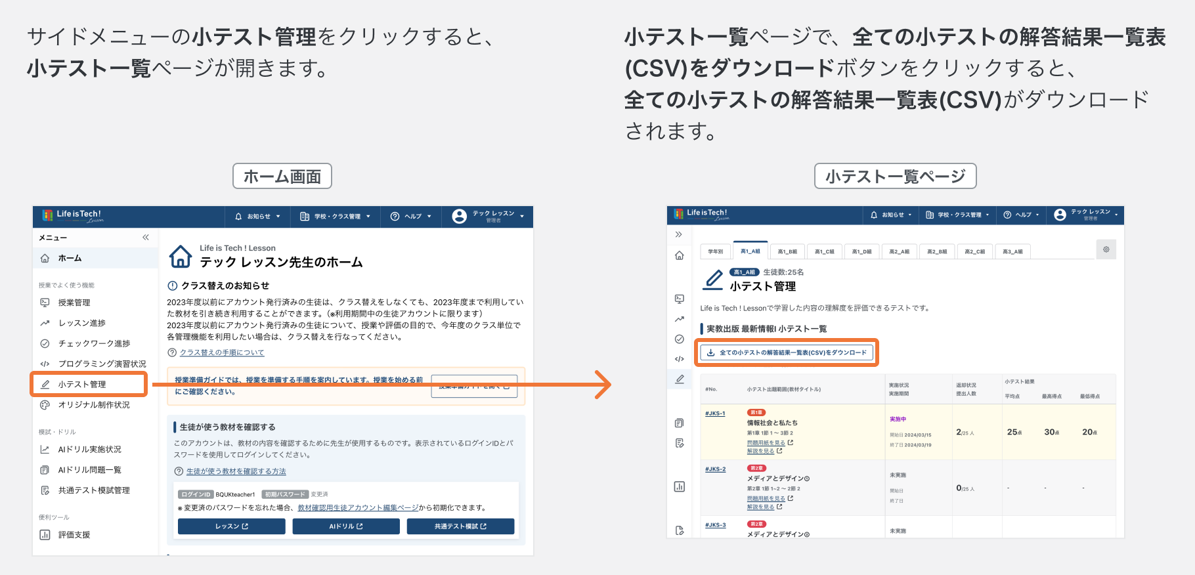Open 問題用紙を見る for #JKS-2 メディアとデザイン
Screen dimensions: 1195x575
pyautogui.click(x=770, y=499)
